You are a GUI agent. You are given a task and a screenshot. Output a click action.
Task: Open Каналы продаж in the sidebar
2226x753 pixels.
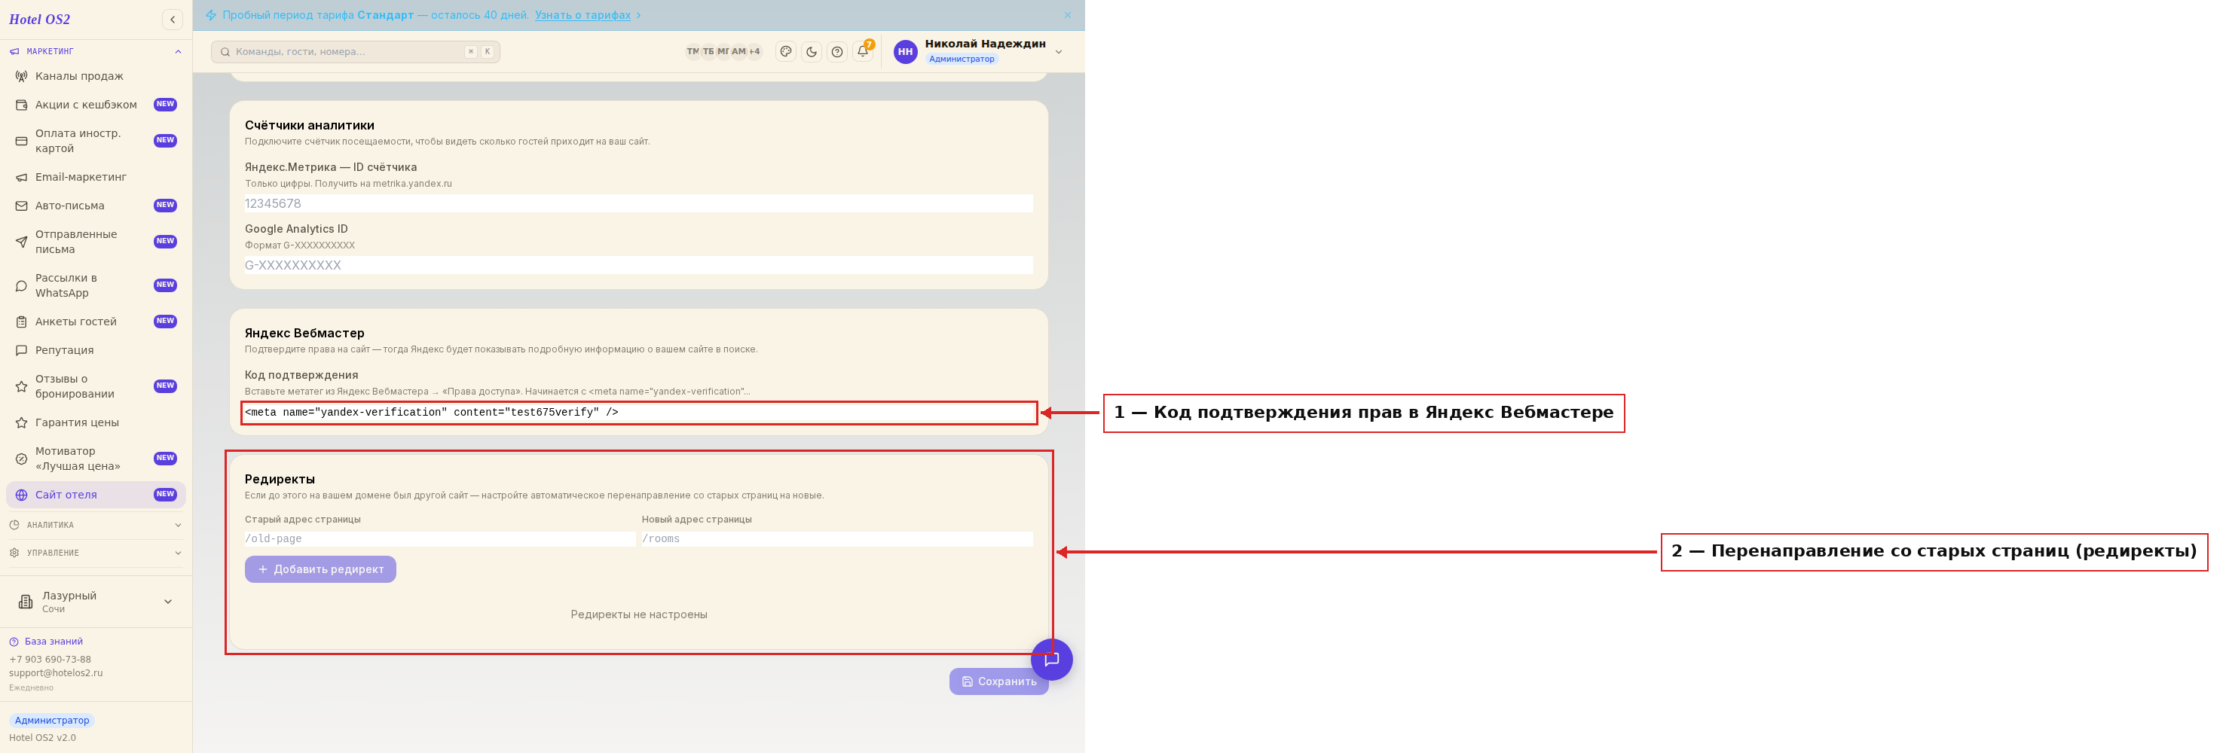[96, 76]
